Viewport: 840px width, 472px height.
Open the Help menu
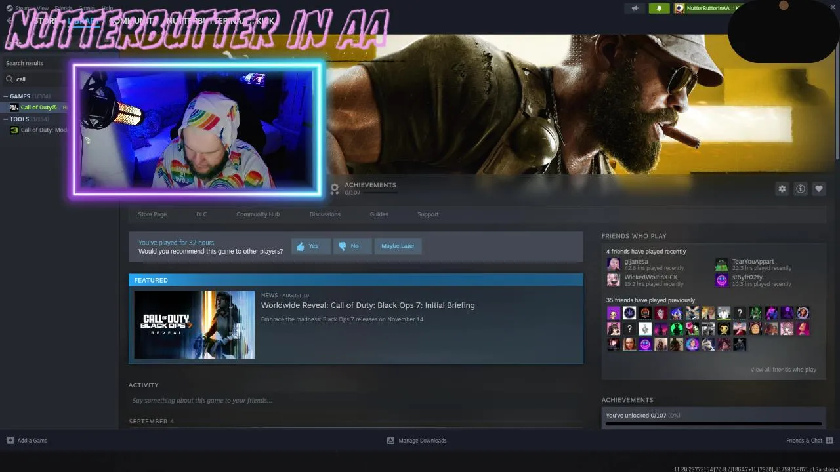[x=107, y=8]
